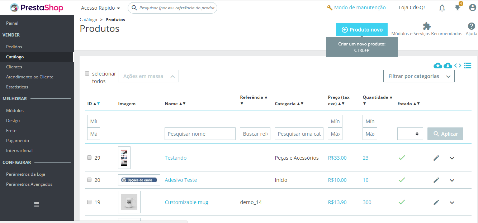Expand actions chevron for Adesivo Teste row
This screenshot has width=478, height=223.
click(452, 180)
